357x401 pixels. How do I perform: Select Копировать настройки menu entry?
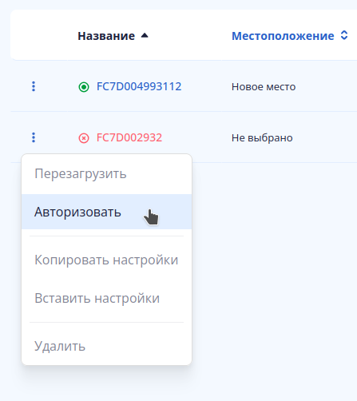point(106,260)
